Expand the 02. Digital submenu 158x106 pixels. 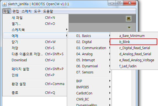[89, 42]
